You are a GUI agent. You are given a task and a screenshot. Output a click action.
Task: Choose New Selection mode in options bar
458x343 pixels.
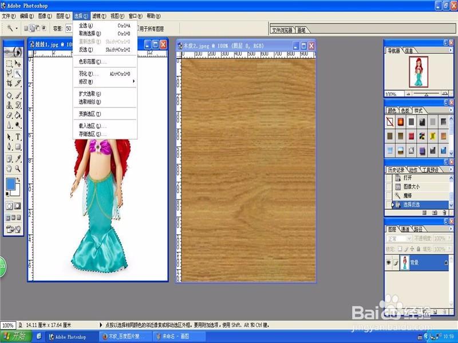pyautogui.click(x=26, y=28)
